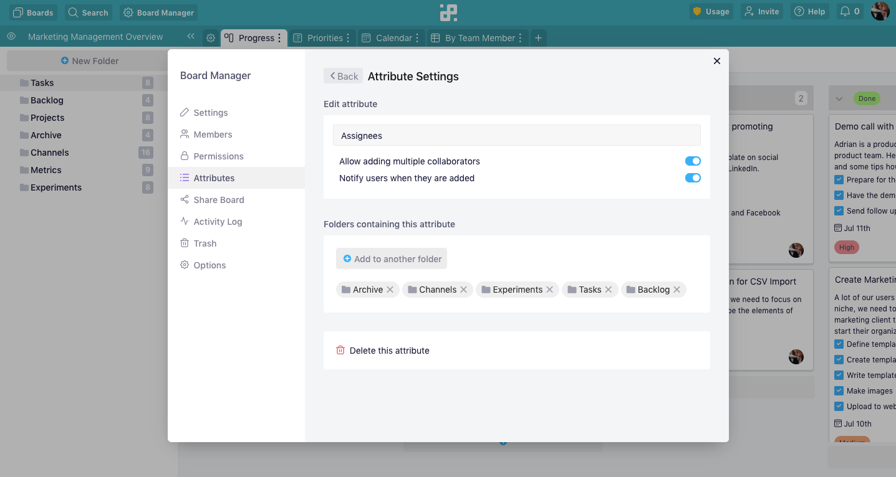Image resolution: width=896 pixels, height=477 pixels.
Task: Toggle the 'Prepare for th' checklist checkbox
Action: click(839, 180)
